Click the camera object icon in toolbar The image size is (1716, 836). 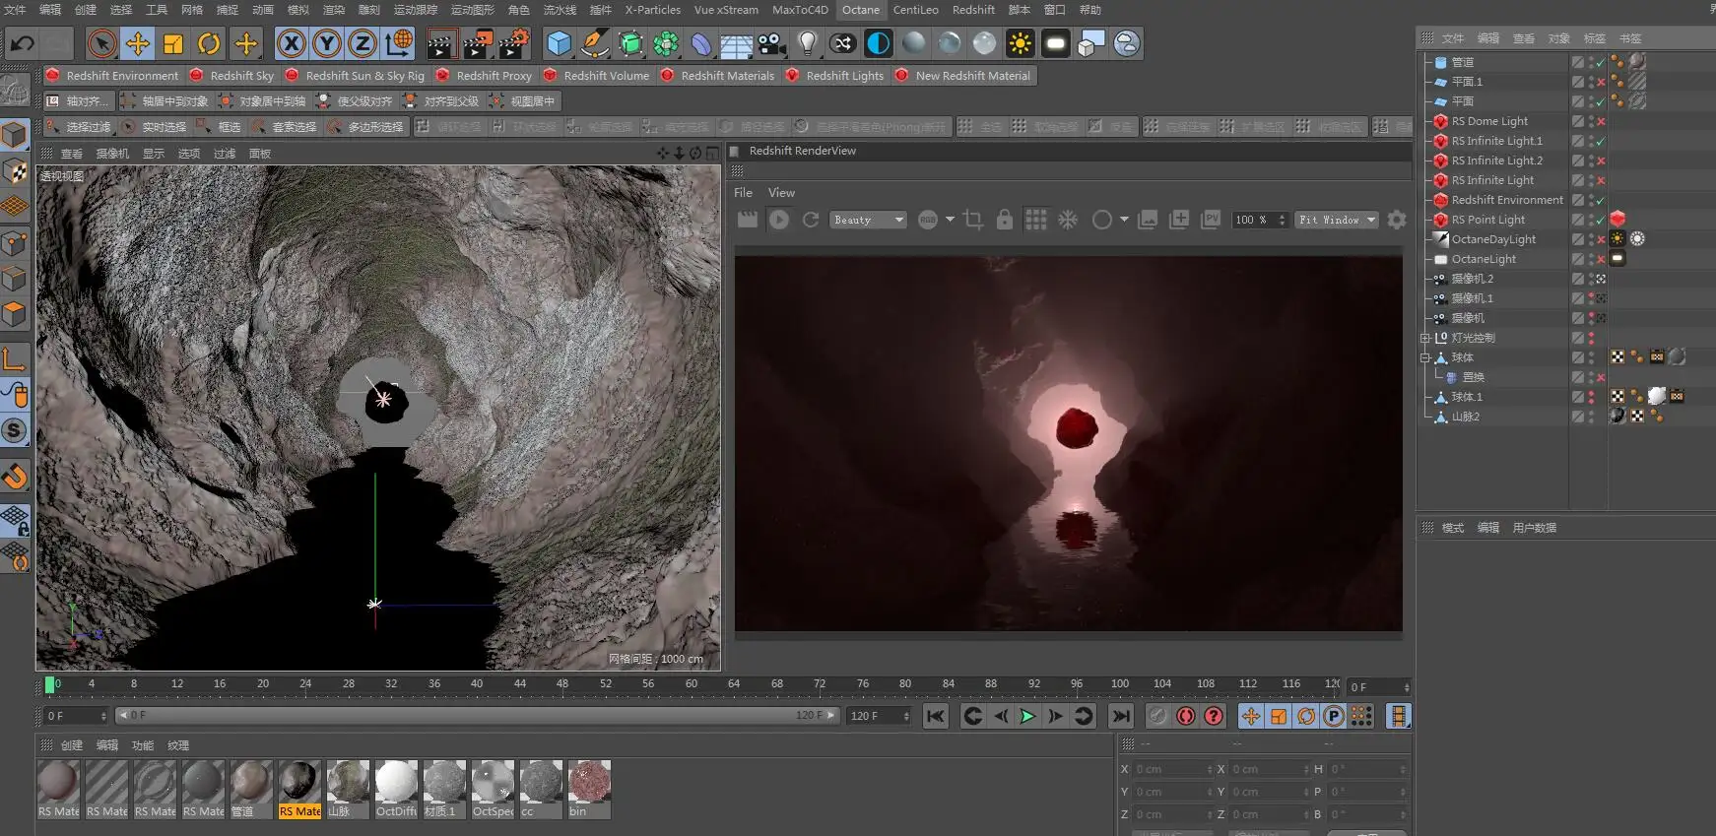pyautogui.click(x=771, y=43)
